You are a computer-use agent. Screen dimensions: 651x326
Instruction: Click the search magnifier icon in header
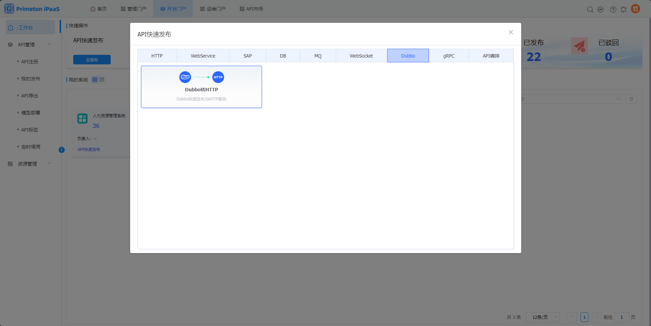590,10
